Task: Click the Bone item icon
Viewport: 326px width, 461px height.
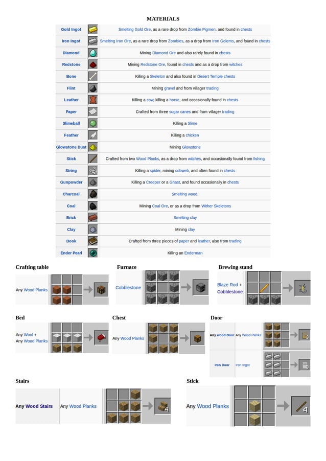Action: (93, 77)
